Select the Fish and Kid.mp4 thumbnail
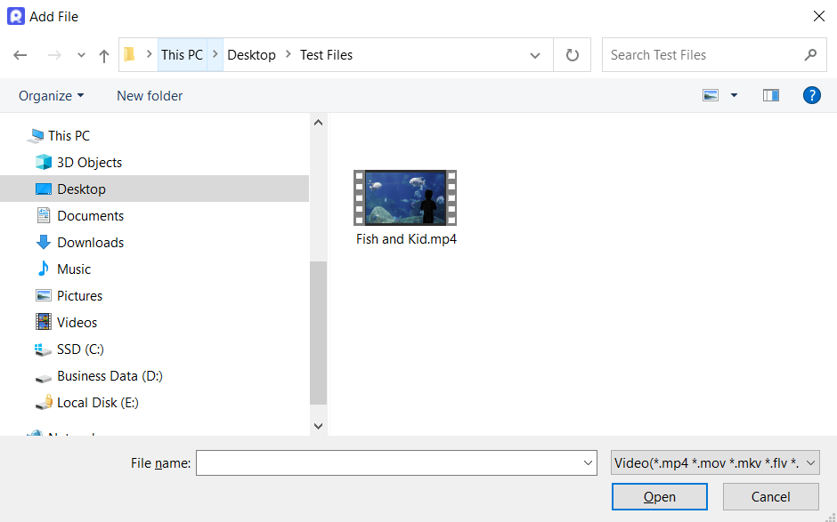This screenshot has width=837, height=522. point(405,197)
